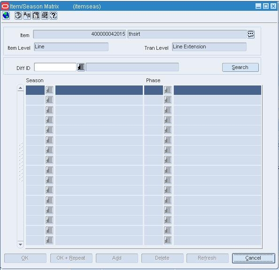Screen dimensions: 279x270
Task: Click the scroll up arrow of the table
Action: click(21, 88)
